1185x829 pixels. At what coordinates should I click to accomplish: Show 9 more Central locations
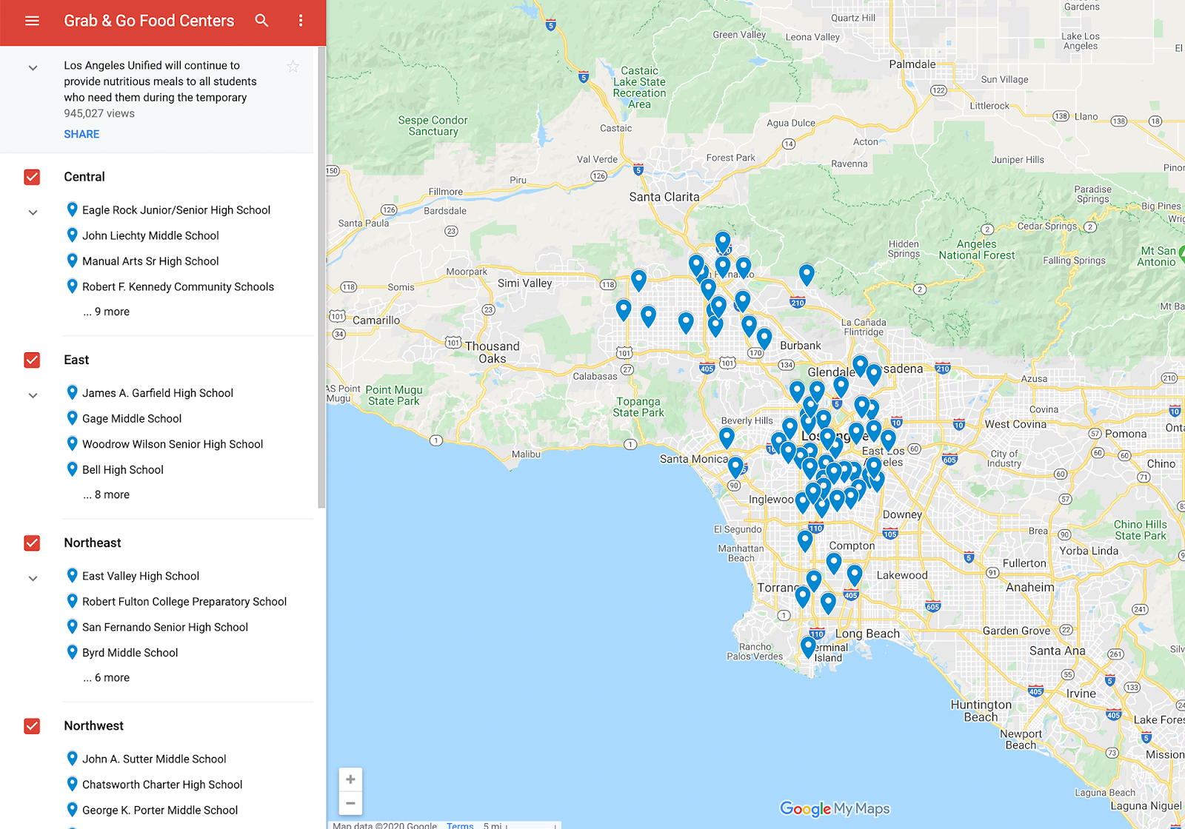pos(107,312)
